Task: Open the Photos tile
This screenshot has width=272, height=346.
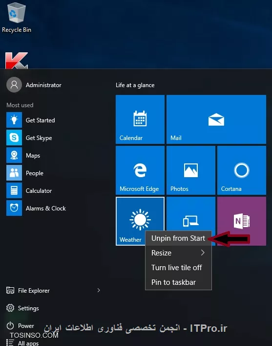Action: point(191,170)
